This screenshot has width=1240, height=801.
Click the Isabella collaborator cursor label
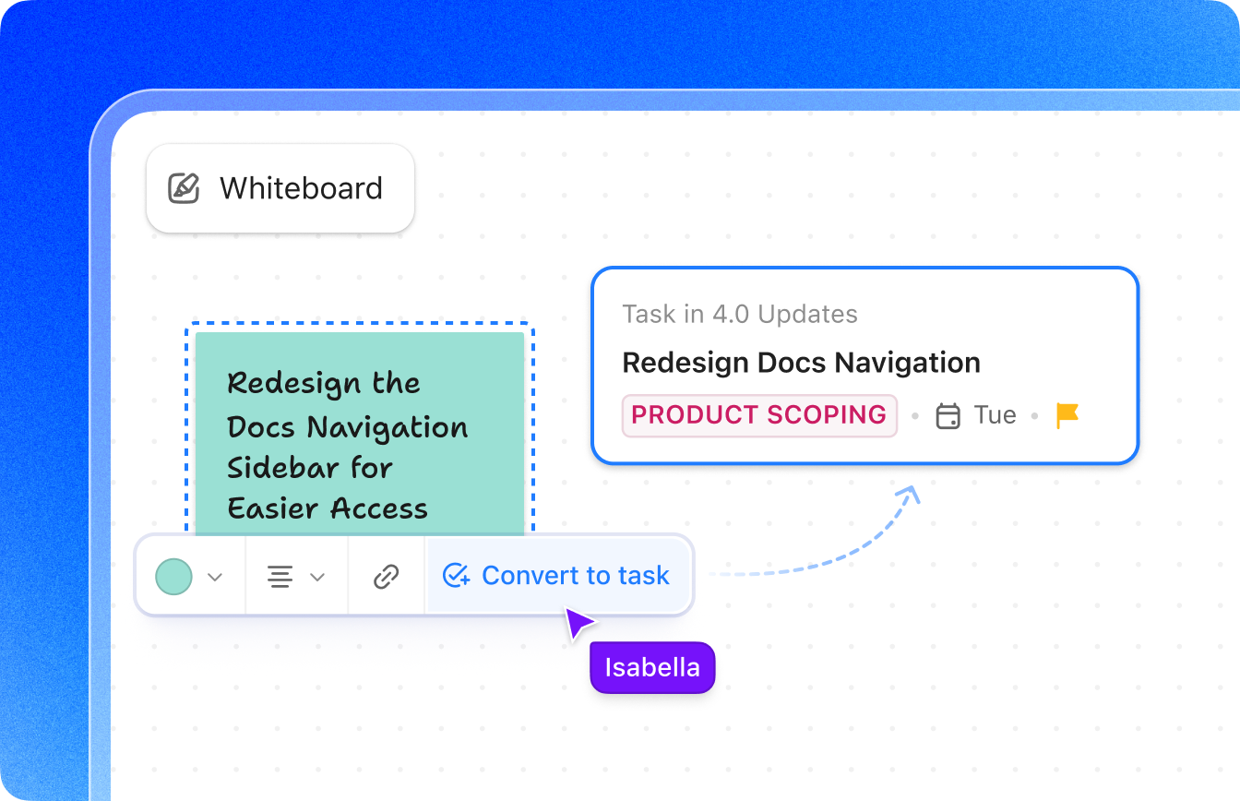(652, 667)
